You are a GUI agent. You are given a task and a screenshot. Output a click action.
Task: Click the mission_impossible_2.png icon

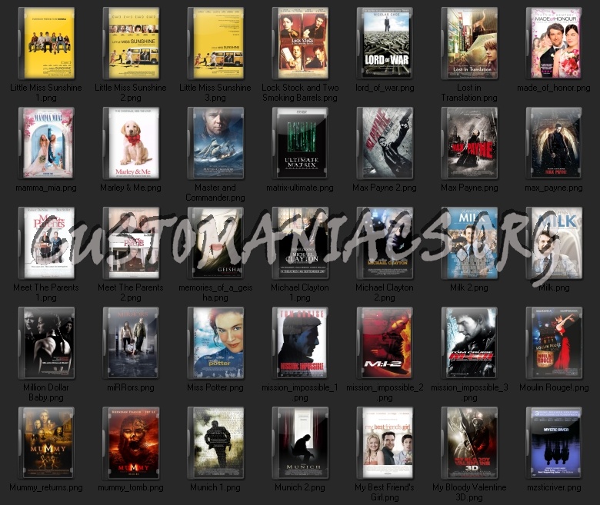(x=385, y=343)
